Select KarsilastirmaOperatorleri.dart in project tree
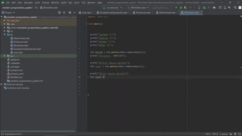Screen dimensions: 242x136 27,49
